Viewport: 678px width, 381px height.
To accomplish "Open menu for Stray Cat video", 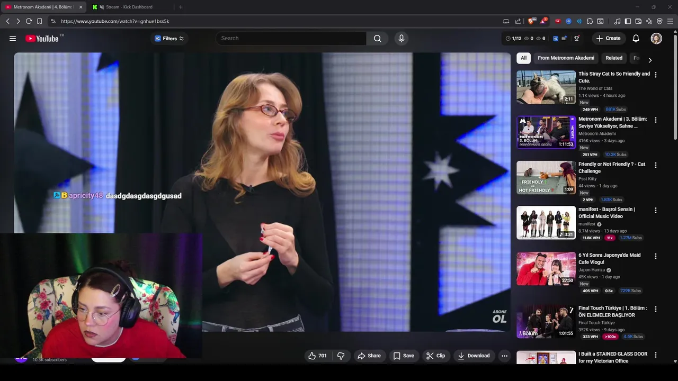I will tap(656, 75).
